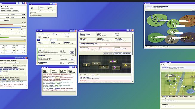Select the Aurelia hub marker on World Map
Viewport: 195px width, 109px height.
pos(158,21)
